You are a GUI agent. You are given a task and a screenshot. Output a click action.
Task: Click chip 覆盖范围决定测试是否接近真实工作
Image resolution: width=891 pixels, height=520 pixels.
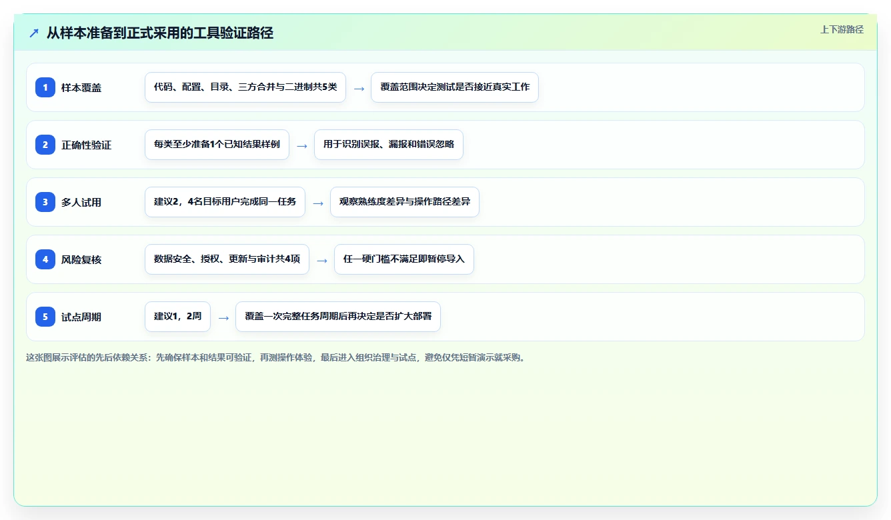click(x=455, y=87)
